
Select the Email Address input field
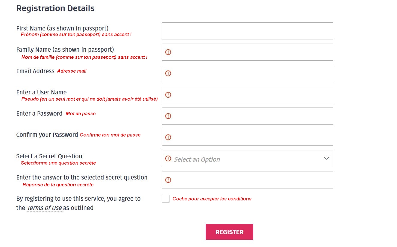click(x=247, y=73)
